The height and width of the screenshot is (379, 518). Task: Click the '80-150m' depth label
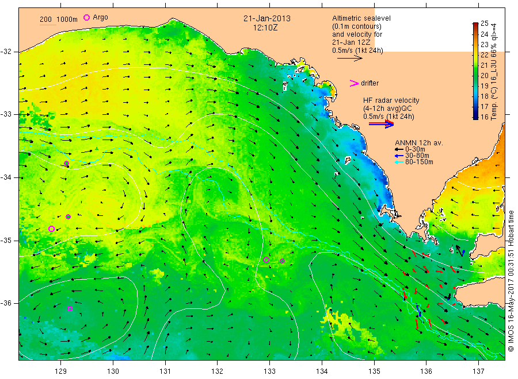point(419,162)
